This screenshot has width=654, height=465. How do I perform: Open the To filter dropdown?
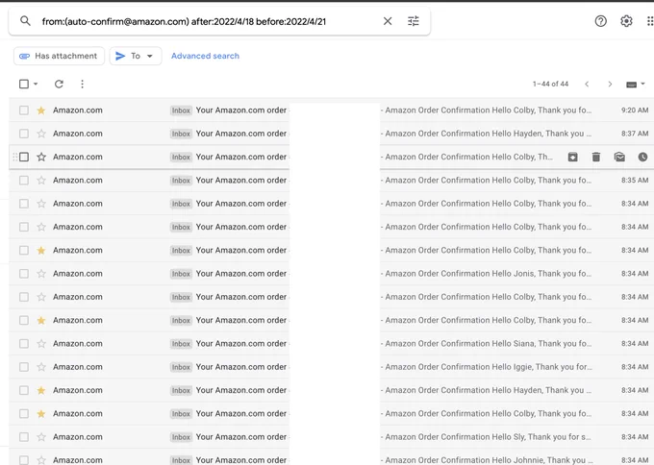coord(136,56)
